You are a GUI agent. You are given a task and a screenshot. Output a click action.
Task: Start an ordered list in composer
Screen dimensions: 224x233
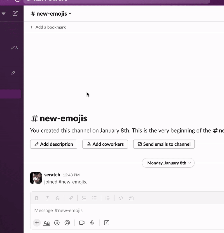(x=84, y=198)
